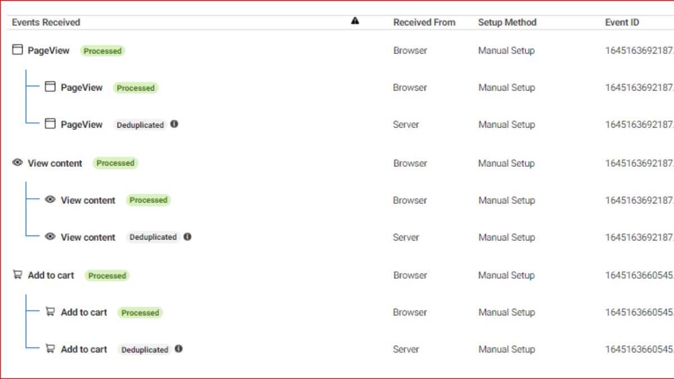
Task: Click Manual Setup in the top-level PageView row
Action: point(507,51)
